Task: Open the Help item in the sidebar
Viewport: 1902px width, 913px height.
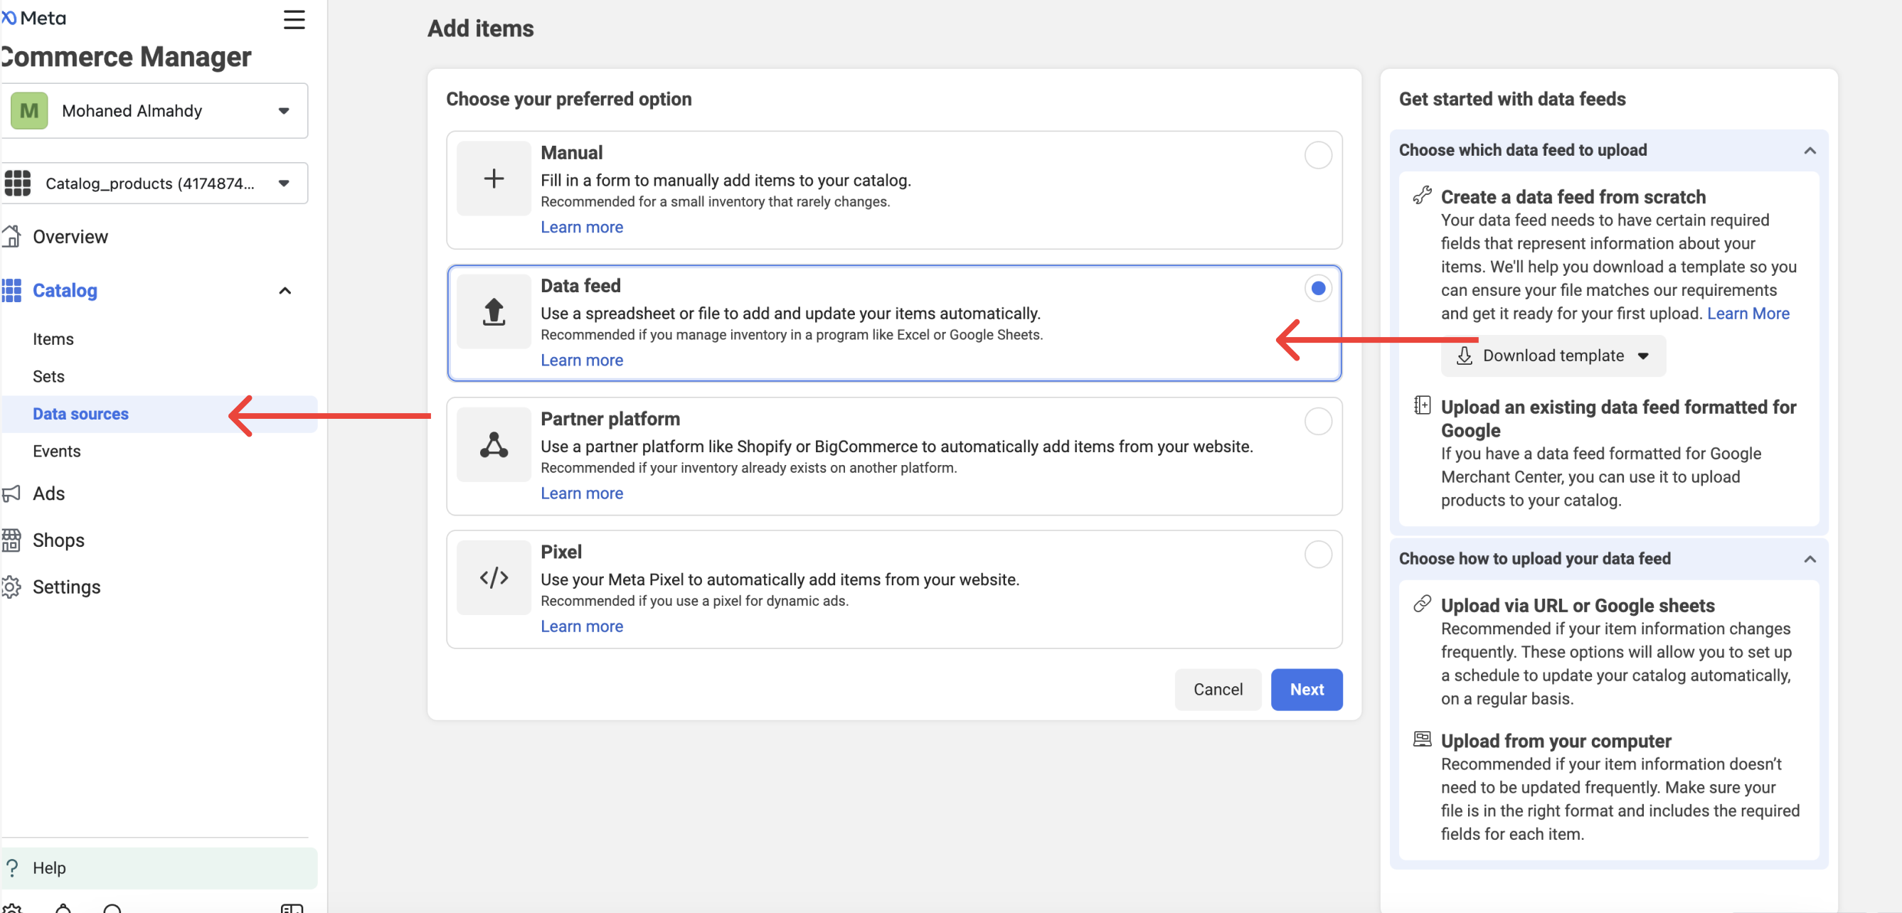Action: point(49,868)
